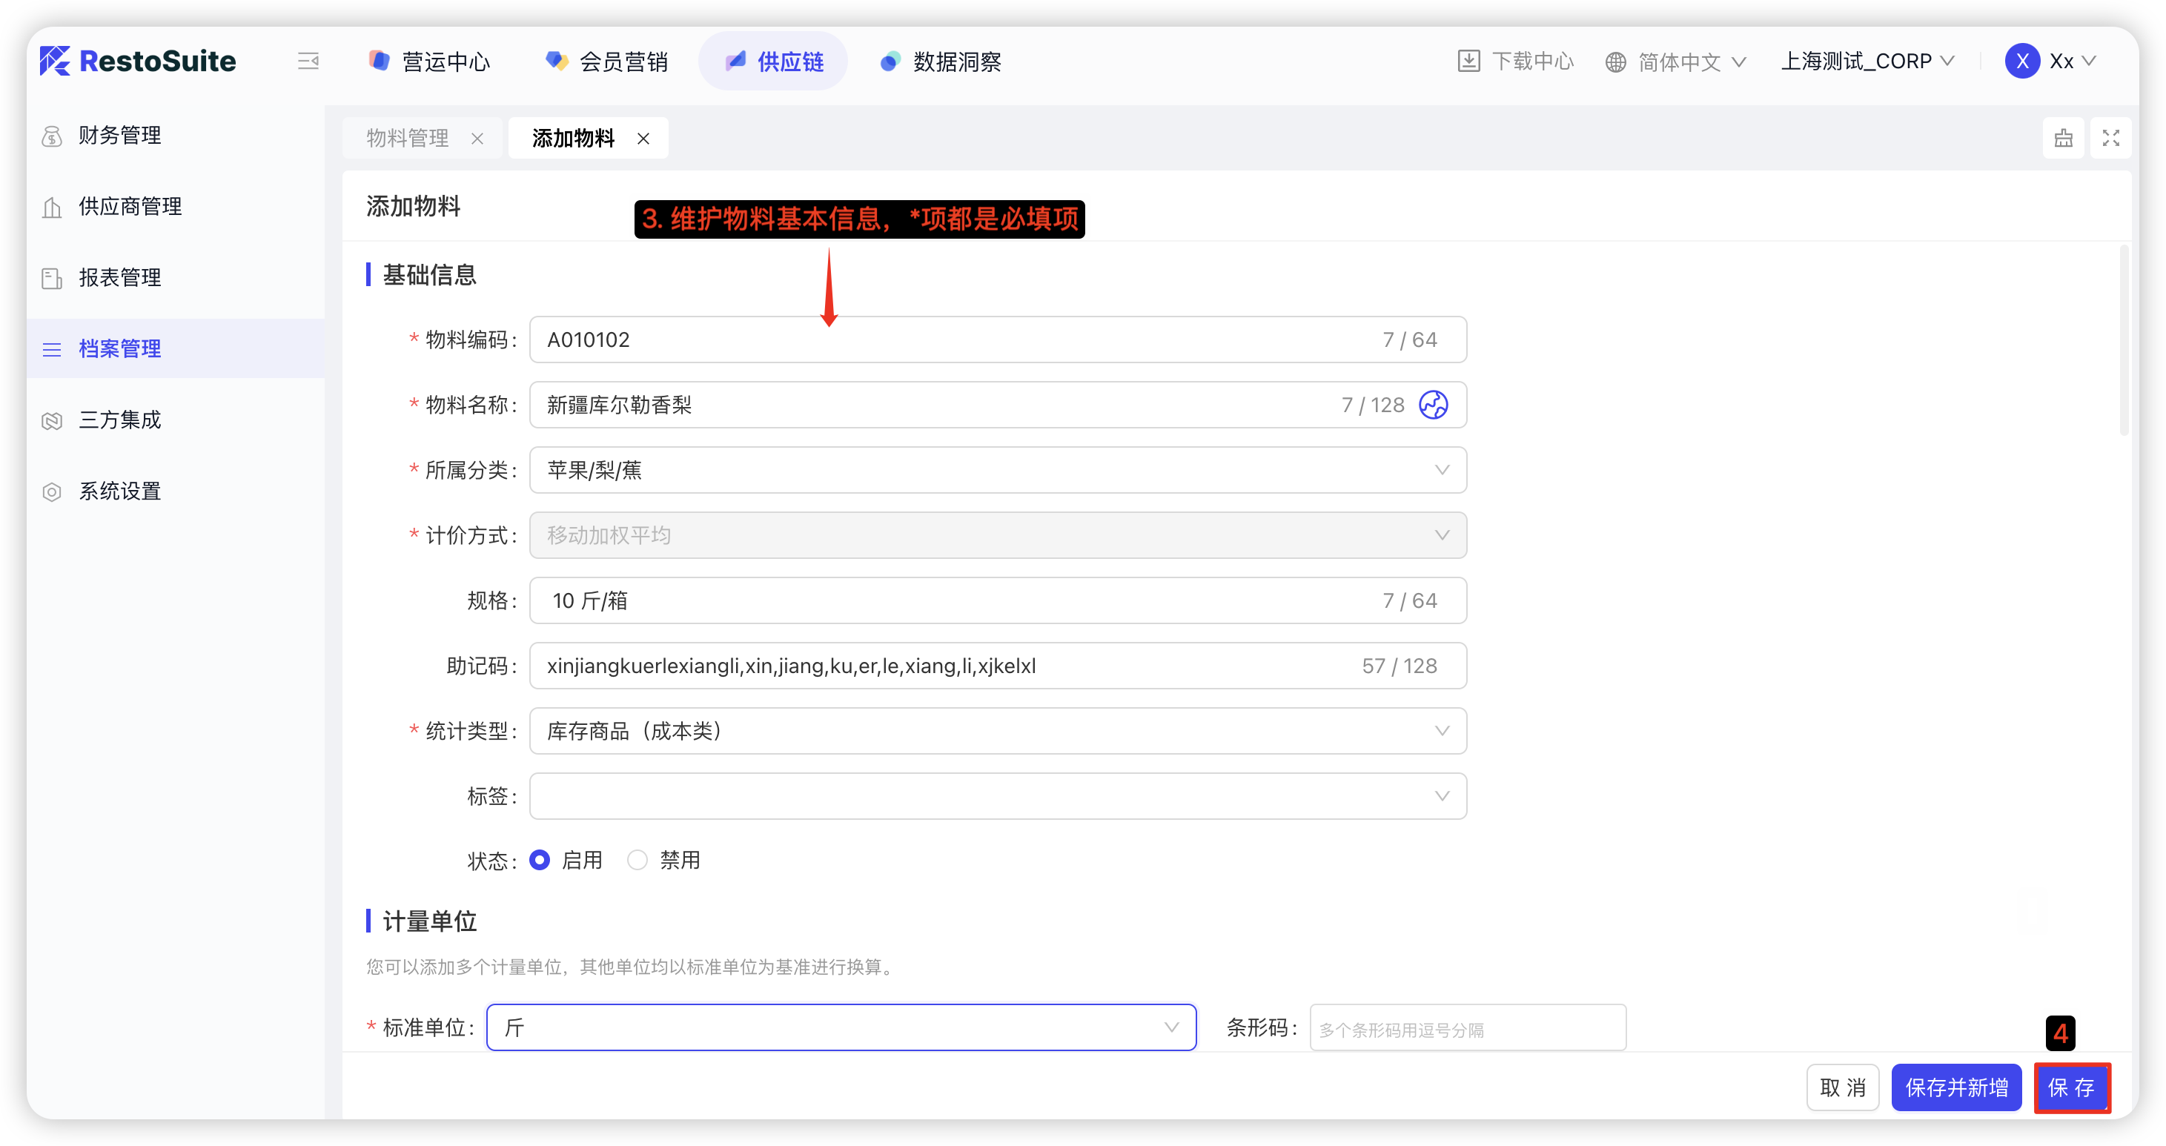This screenshot has width=2166, height=1146.
Task: Select the 启用 status radio button
Action: point(540,860)
